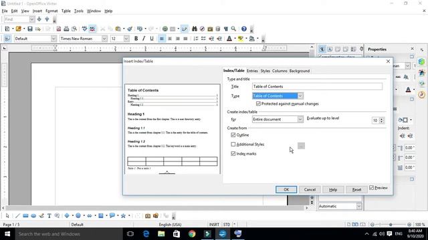Open the Stars shapes tool

[x=123, y=216]
